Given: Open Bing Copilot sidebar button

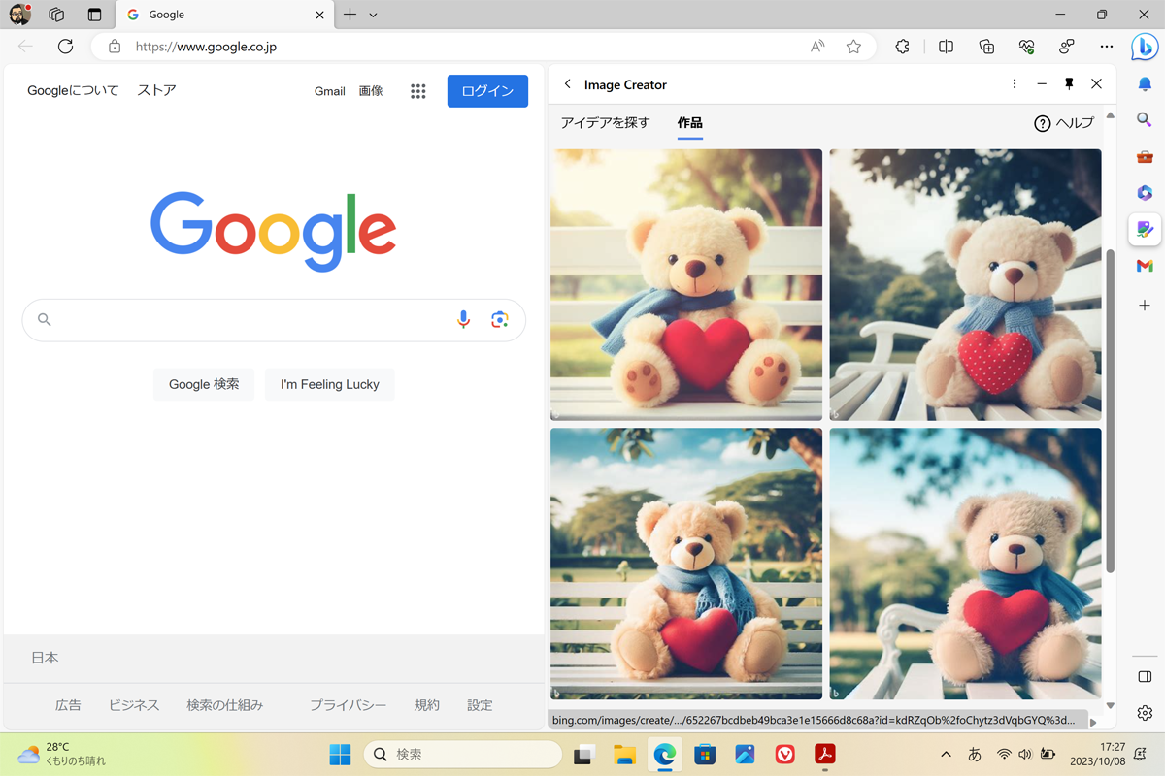Looking at the screenshot, I should 1145,46.
